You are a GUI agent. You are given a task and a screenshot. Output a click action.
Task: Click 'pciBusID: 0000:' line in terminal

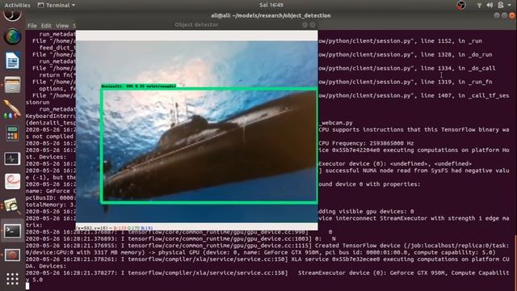pos(51,198)
